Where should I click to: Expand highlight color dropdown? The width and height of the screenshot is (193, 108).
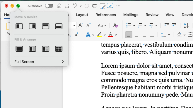[x=105, y=35]
